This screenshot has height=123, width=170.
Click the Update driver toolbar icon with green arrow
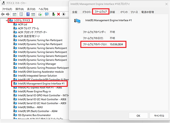click(x=54, y=14)
